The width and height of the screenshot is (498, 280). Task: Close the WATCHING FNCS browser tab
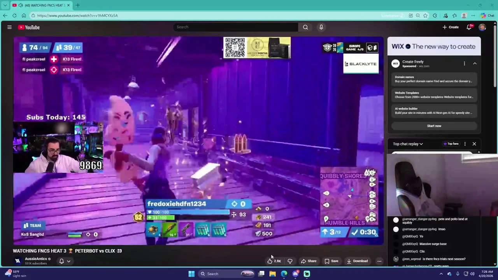pyautogui.click(x=68, y=5)
